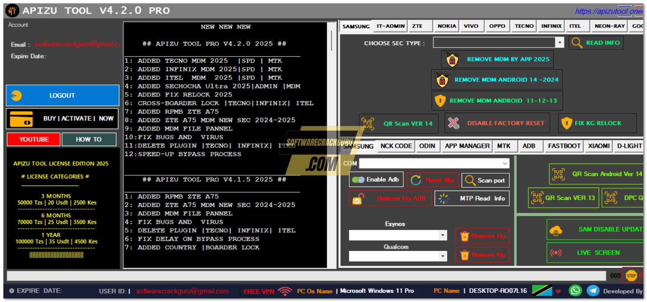This screenshot has width=647, height=302.
Task: Click the STOP sign icon
Action: [x=631, y=276]
